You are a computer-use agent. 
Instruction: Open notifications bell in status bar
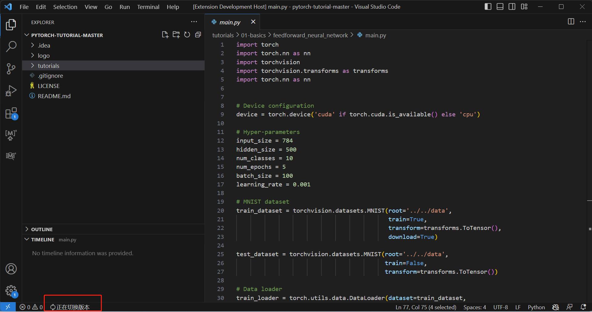pyautogui.click(x=583, y=307)
